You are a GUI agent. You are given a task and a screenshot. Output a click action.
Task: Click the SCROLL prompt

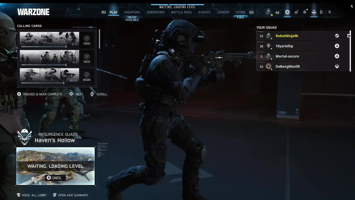[99, 94]
